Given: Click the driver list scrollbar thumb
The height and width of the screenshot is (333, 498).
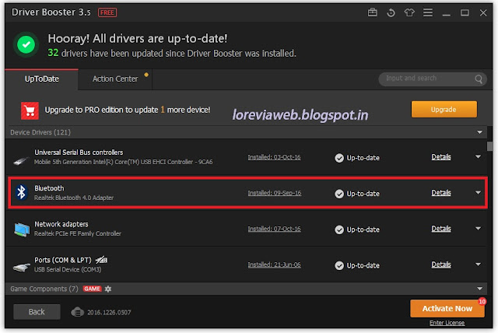Looking at the screenshot, I should 489,146.
